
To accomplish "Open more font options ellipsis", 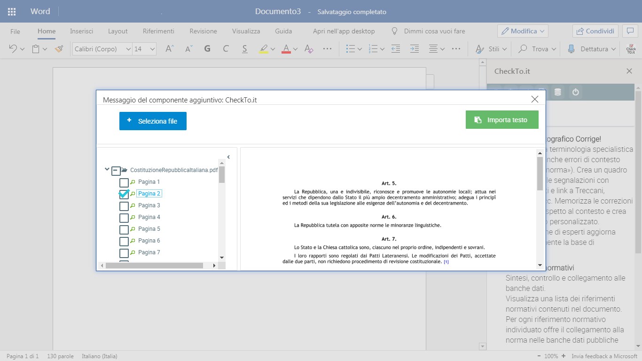I will tap(328, 49).
